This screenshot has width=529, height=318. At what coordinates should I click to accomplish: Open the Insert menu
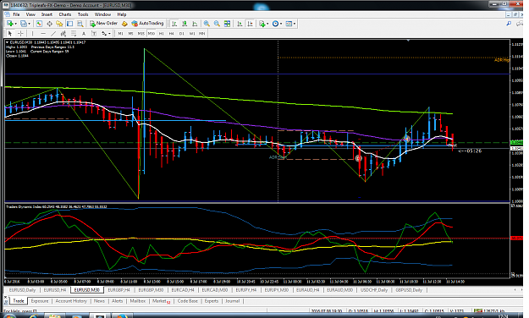(x=47, y=14)
